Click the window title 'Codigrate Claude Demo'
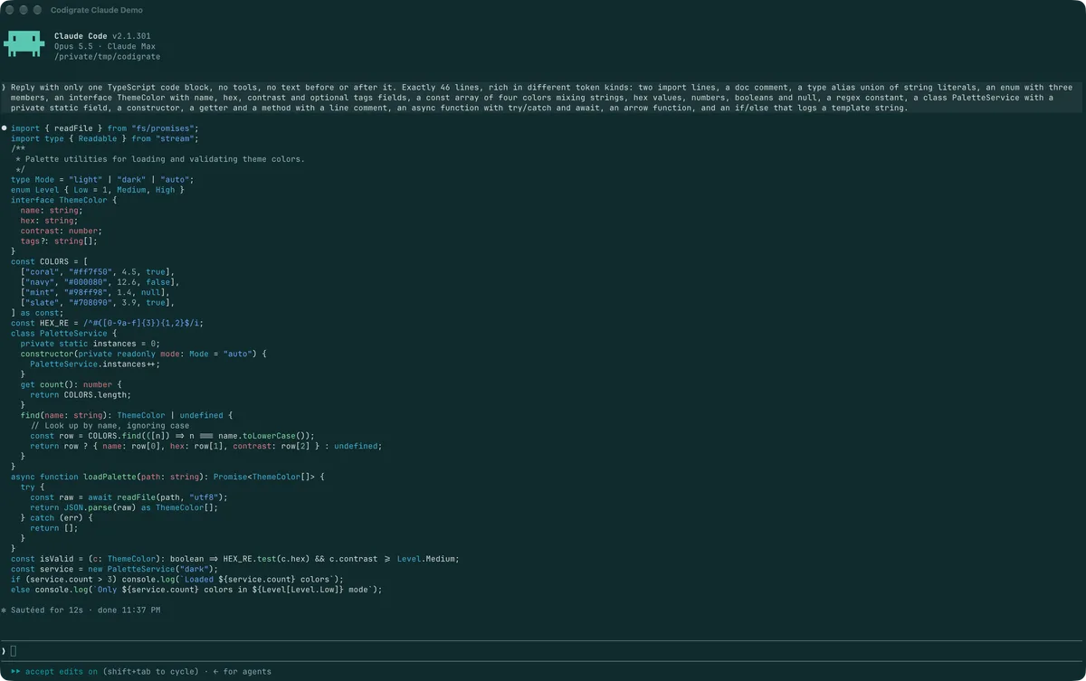This screenshot has height=681, width=1086. coord(97,10)
